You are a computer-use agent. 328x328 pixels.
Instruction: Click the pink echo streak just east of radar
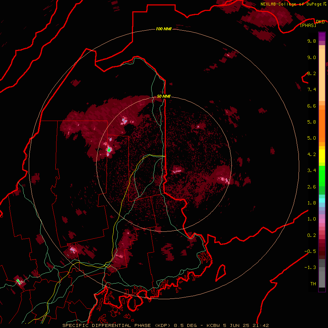coord(177,171)
